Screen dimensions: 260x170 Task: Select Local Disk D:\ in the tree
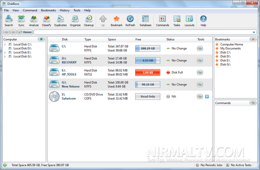coord(23,49)
